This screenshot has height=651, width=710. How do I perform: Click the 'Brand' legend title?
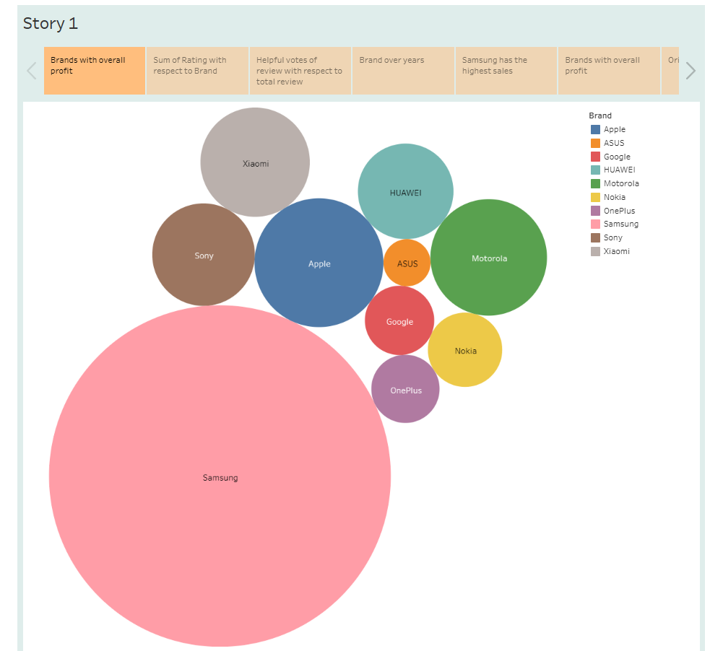[599, 115]
